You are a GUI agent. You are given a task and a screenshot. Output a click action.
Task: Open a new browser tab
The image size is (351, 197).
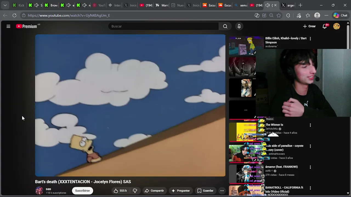[x=300, y=5]
